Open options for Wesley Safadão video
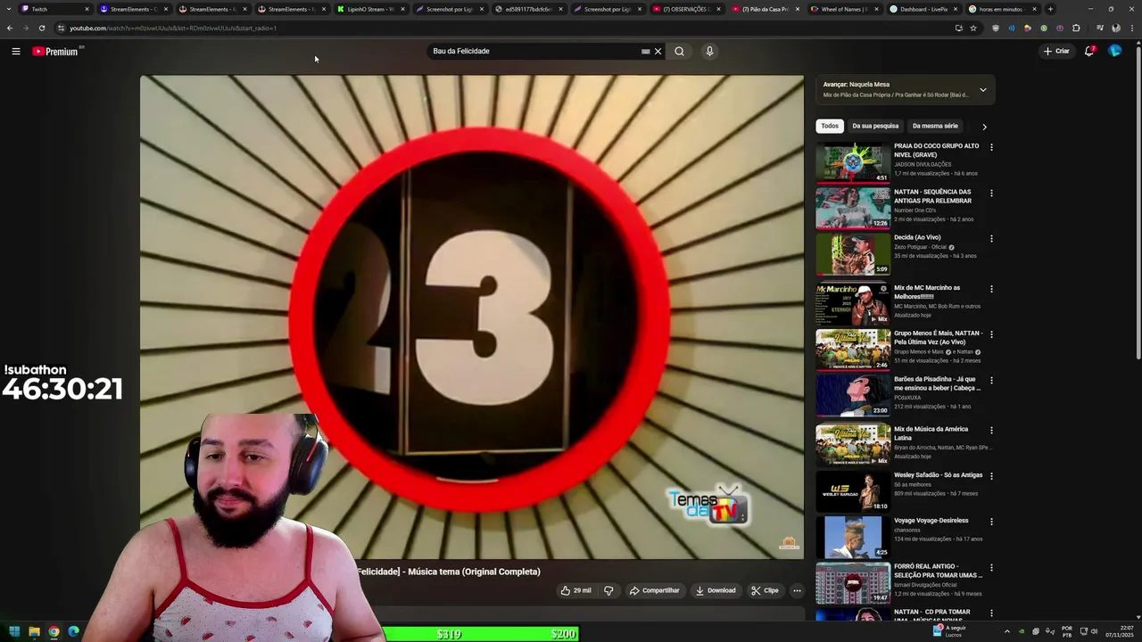Image resolution: width=1142 pixels, height=642 pixels. click(991, 475)
